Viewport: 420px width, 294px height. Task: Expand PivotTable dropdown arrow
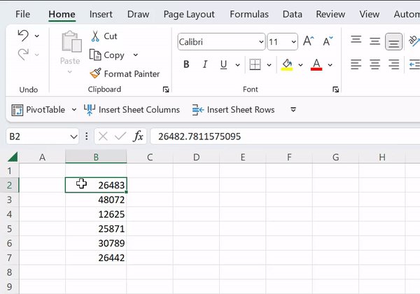74,110
